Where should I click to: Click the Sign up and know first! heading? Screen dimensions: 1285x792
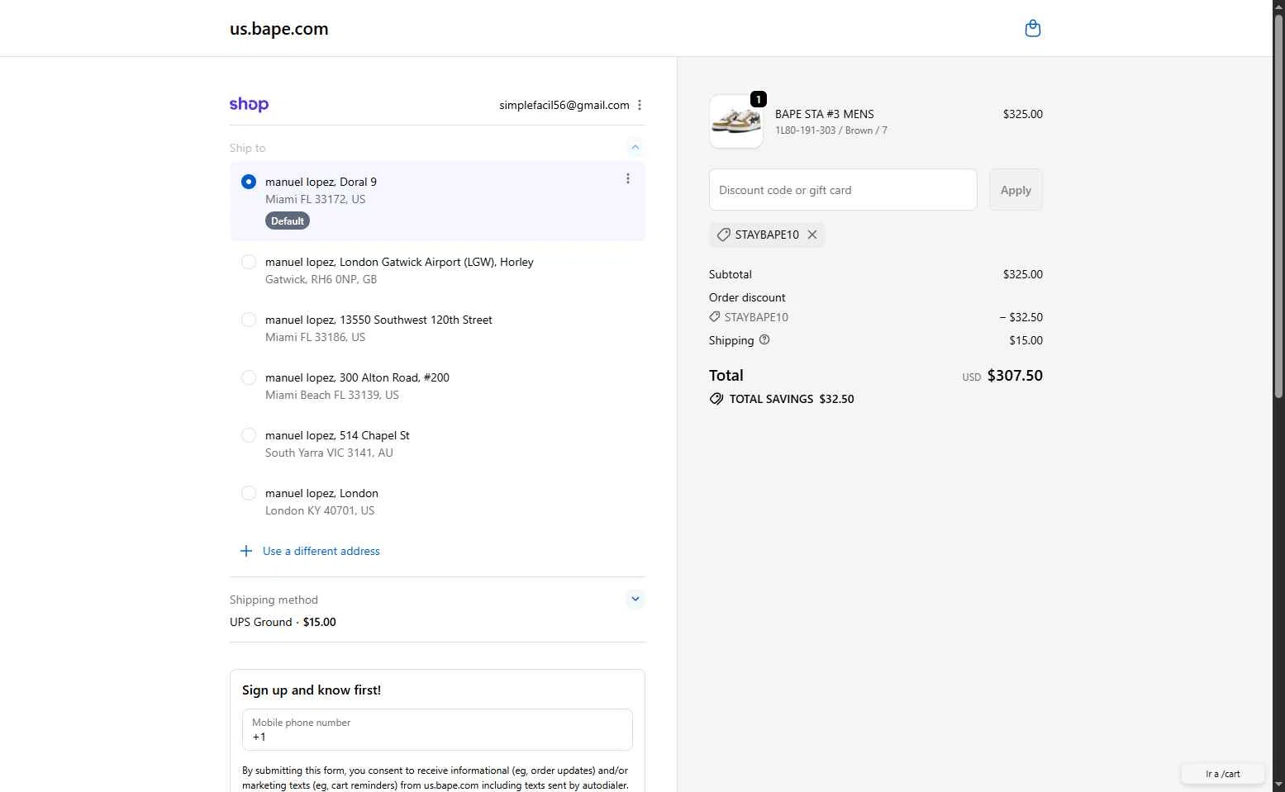click(312, 690)
